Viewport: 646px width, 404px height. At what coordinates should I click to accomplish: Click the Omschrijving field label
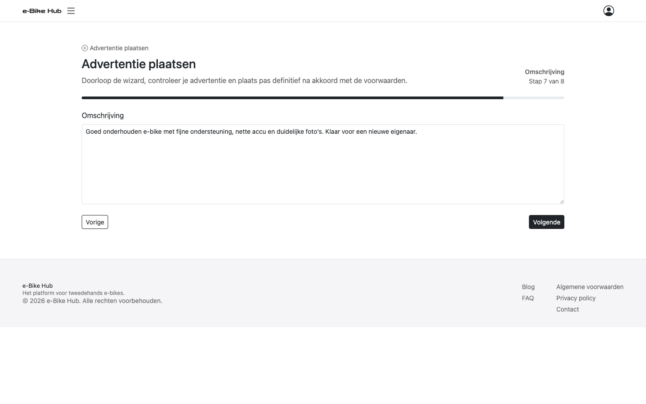point(103,115)
